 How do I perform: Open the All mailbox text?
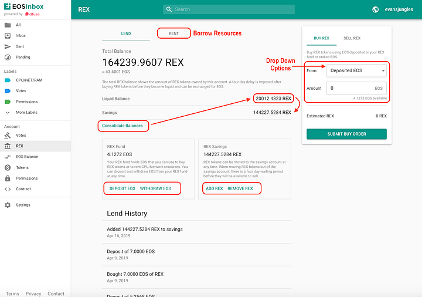click(18, 25)
